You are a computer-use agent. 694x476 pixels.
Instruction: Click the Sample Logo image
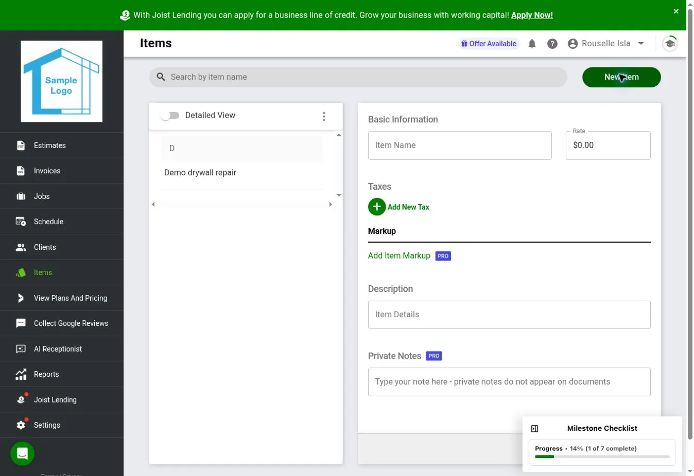click(x=62, y=81)
